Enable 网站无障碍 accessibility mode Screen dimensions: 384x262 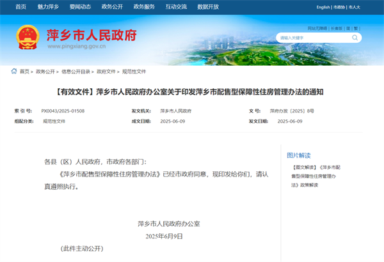click(x=317, y=28)
